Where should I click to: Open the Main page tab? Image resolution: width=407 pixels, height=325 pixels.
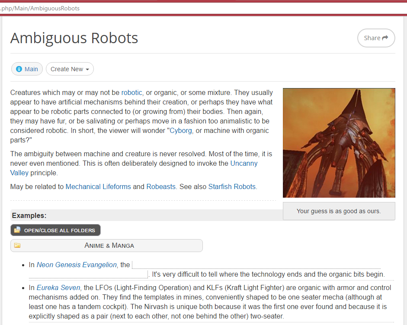tap(27, 69)
